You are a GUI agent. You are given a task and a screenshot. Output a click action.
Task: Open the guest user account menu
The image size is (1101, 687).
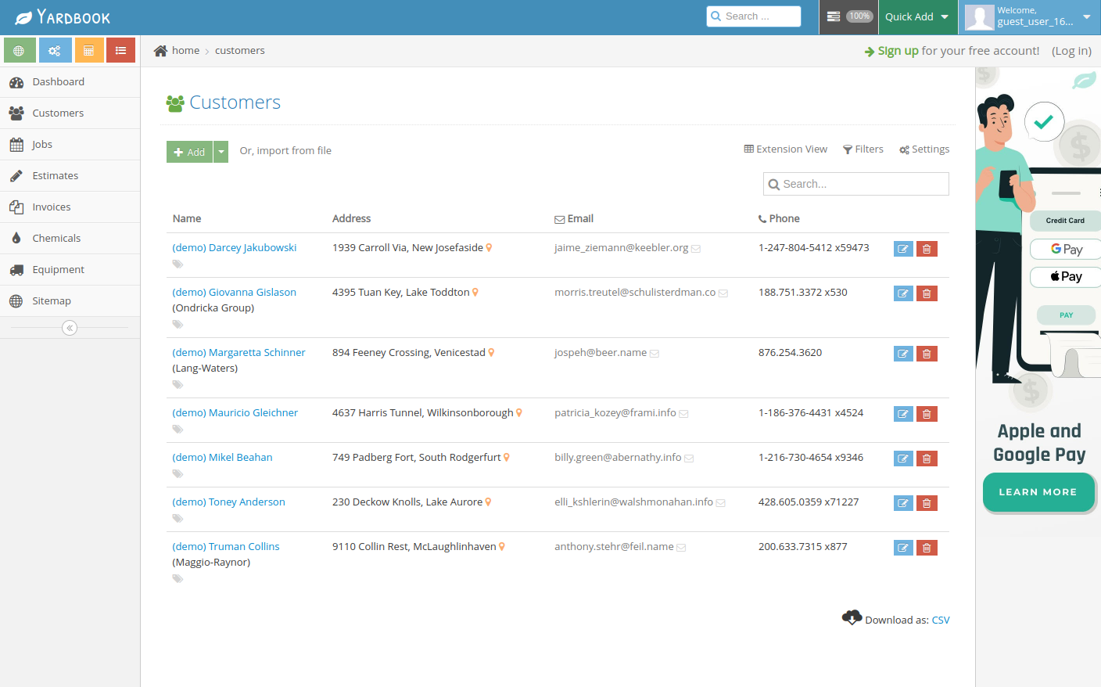1028,17
